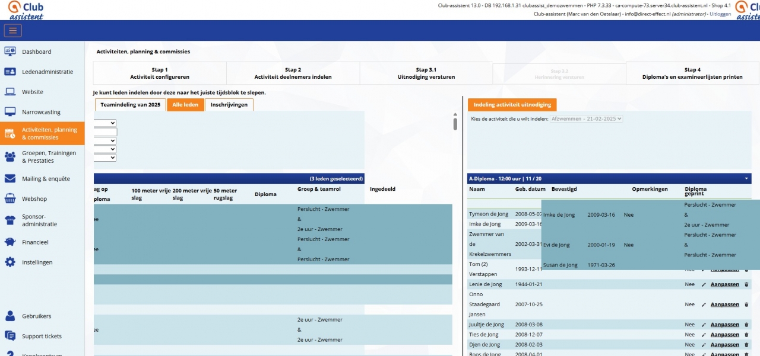Select the Teamindeling van 2025 tab

click(x=130, y=105)
